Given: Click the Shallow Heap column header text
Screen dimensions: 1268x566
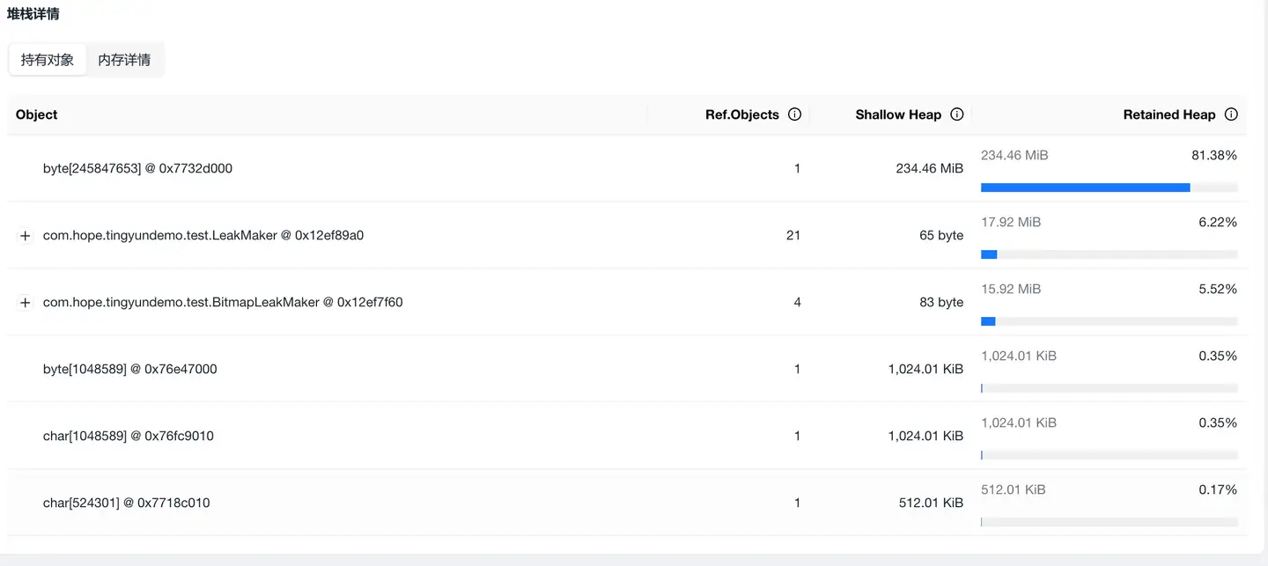Looking at the screenshot, I should coord(897,114).
